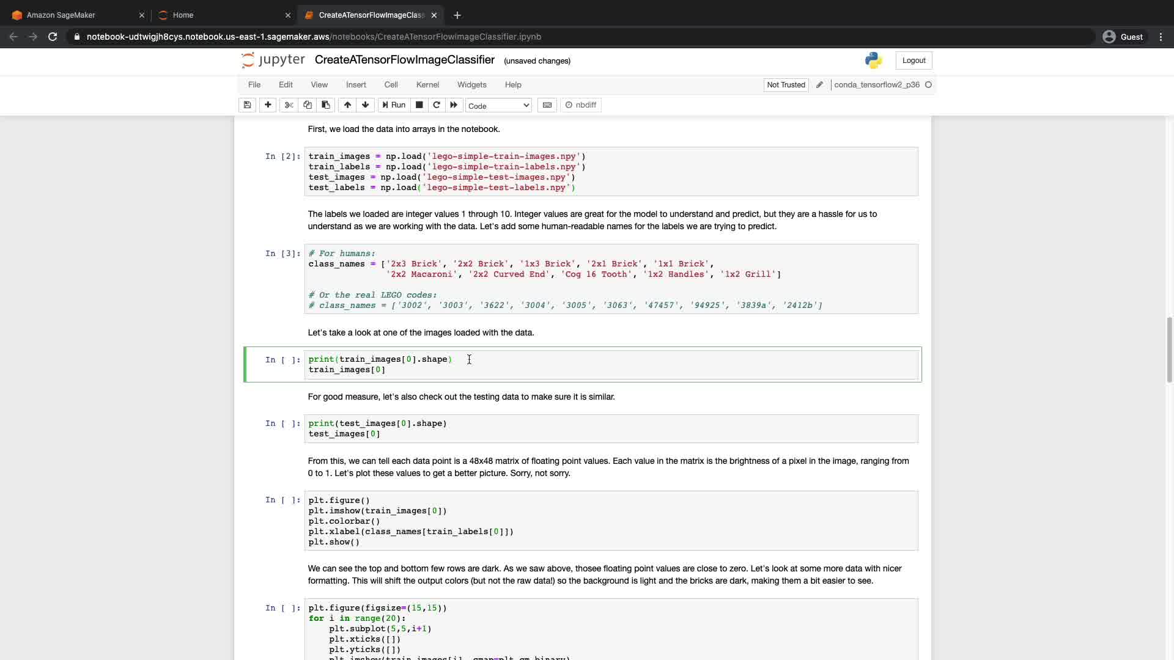1174x660 pixels.
Task: Copy selected cells icon
Action: coord(308,105)
